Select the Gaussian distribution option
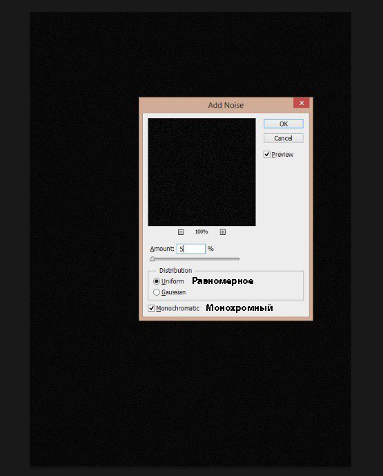Screen dimensions: 383x476 coord(157,292)
